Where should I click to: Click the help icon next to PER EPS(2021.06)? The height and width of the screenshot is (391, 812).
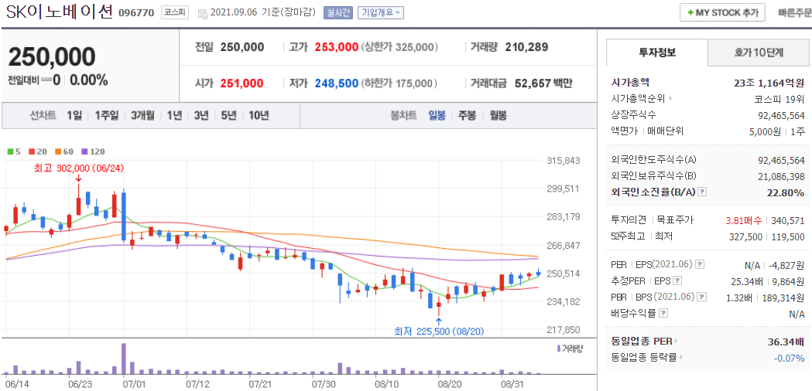pos(699,265)
